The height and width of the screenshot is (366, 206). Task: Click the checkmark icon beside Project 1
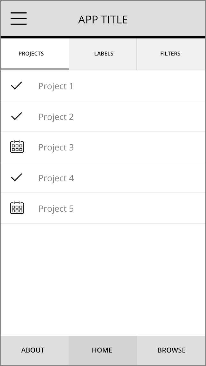coord(17,86)
